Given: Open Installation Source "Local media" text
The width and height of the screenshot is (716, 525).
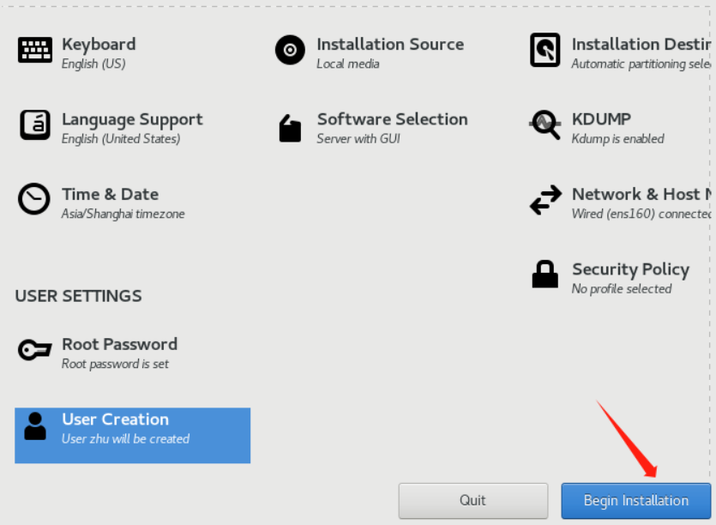Looking at the screenshot, I should pyautogui.click(x=347, y=64).
